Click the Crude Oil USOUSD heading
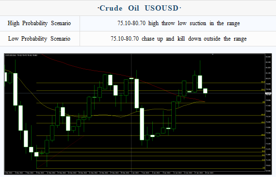The height and width of the screenshot is (177, 276). (139, 8)
